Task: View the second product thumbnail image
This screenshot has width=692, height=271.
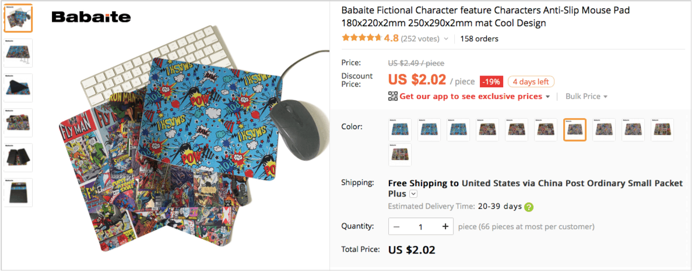Action: click(18, 53)
